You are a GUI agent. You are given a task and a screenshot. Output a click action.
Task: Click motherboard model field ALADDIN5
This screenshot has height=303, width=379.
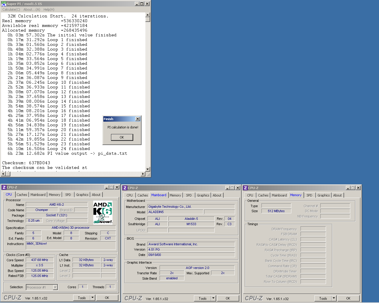(175, 212)
